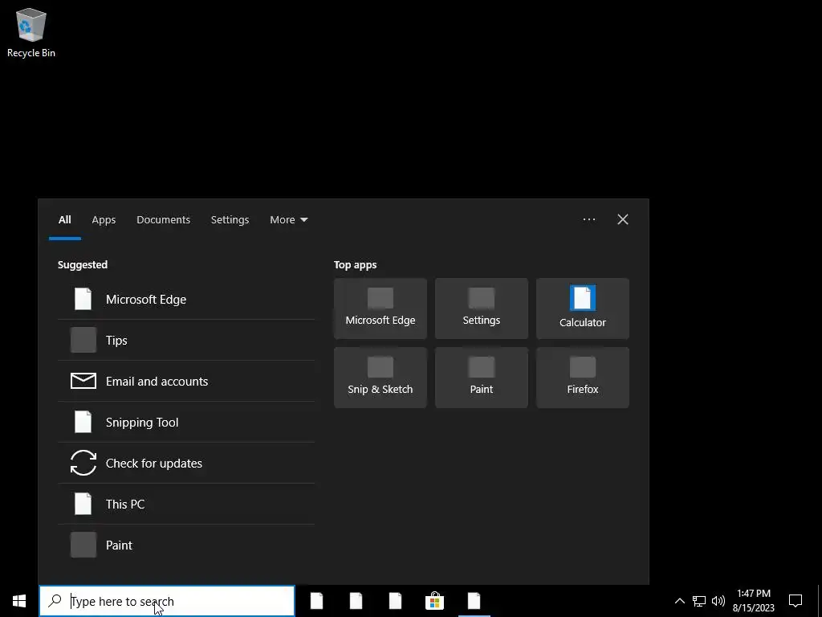Open Settings tile in Top apps
The image size is (822, 617).
[x=482, y=308]
